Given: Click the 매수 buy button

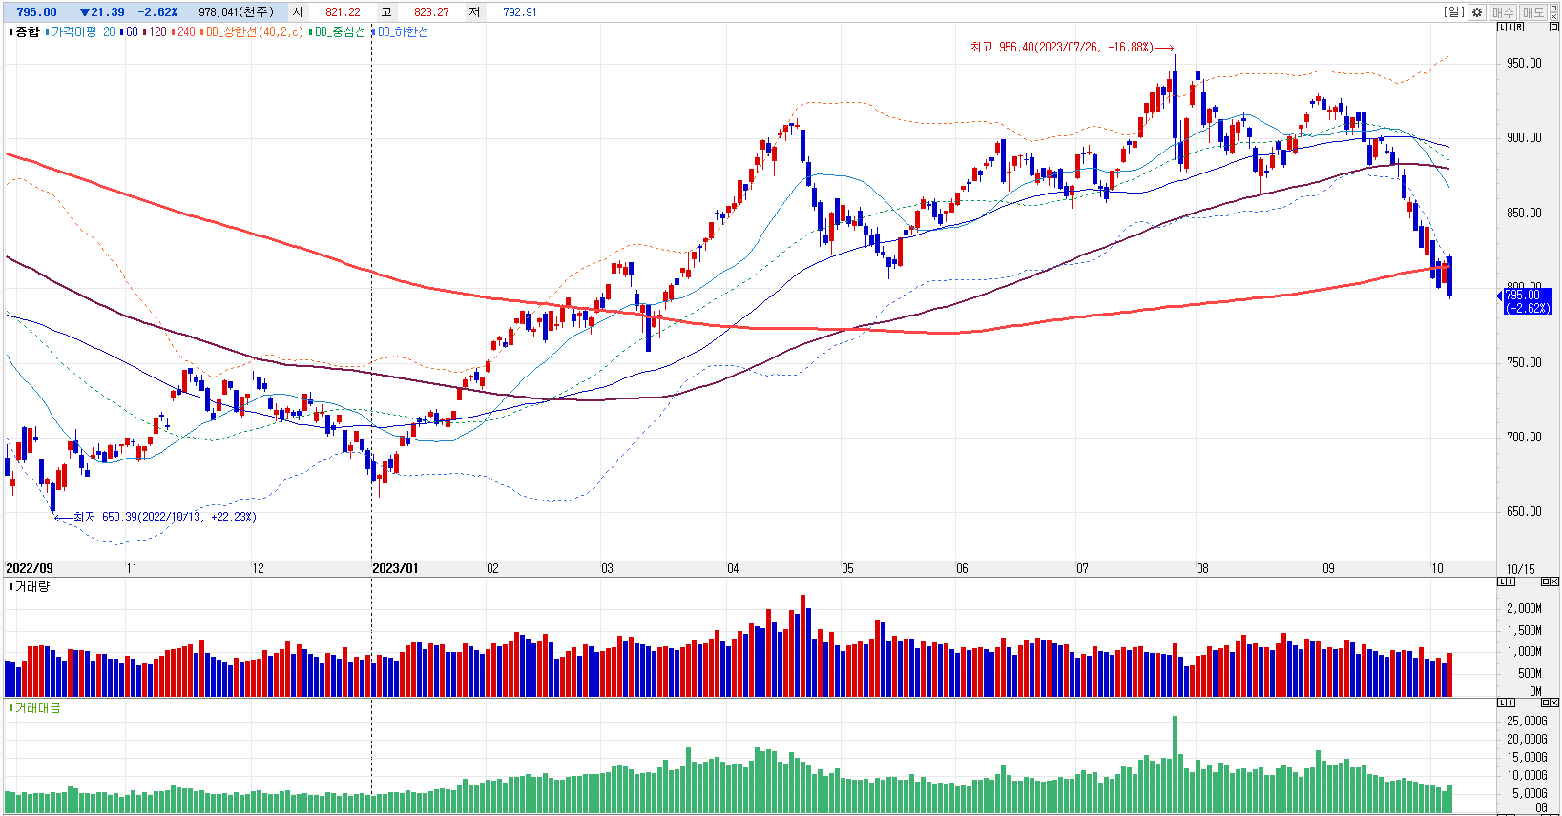Looking at the screenshot, I should (x=1503, y=12).
